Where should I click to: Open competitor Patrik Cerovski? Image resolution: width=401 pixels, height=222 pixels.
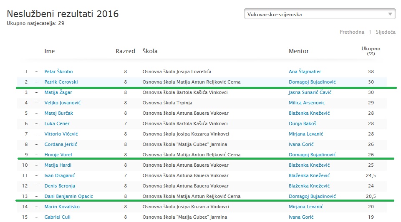point(61,82)
